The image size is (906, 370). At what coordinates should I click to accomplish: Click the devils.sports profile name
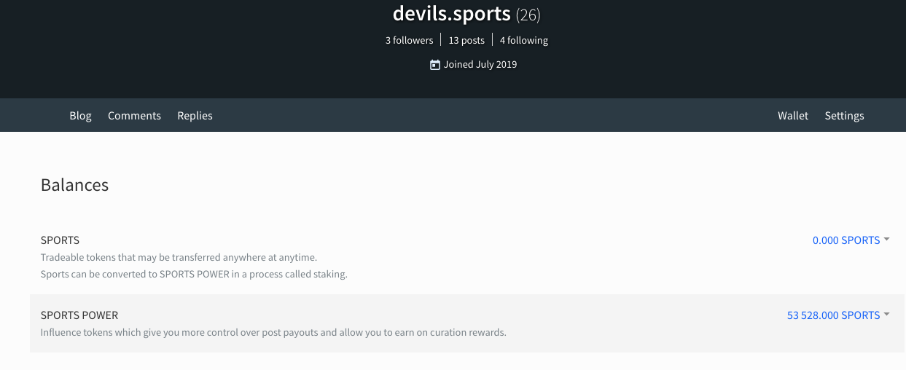[x=451, y=13]
